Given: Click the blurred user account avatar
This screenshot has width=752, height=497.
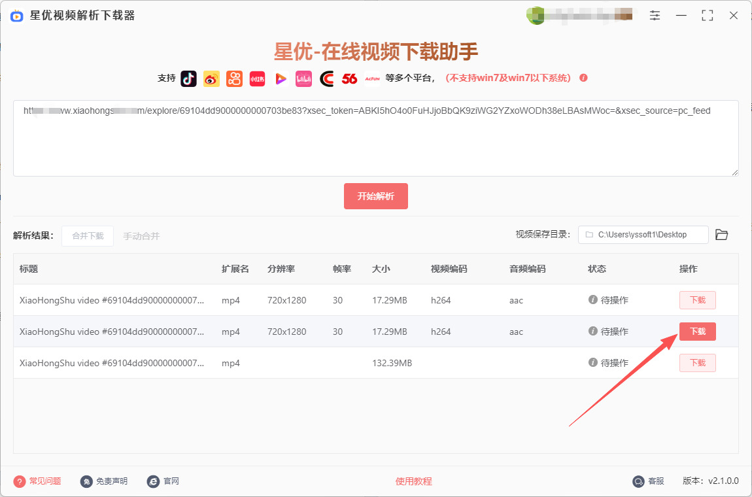Looking at the screenshot, I should [535, 15].
